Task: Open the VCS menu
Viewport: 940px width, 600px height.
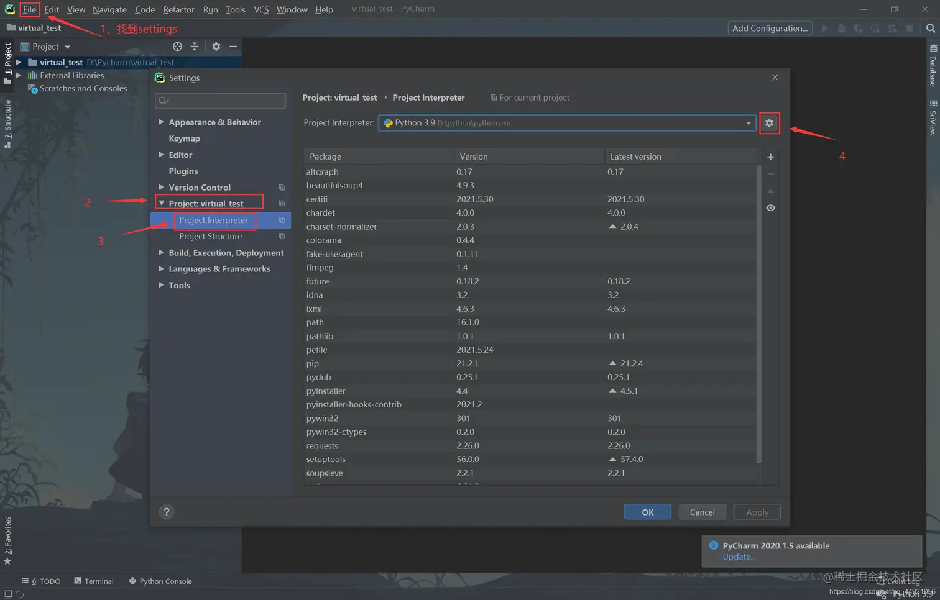Action: pos(261,9)
